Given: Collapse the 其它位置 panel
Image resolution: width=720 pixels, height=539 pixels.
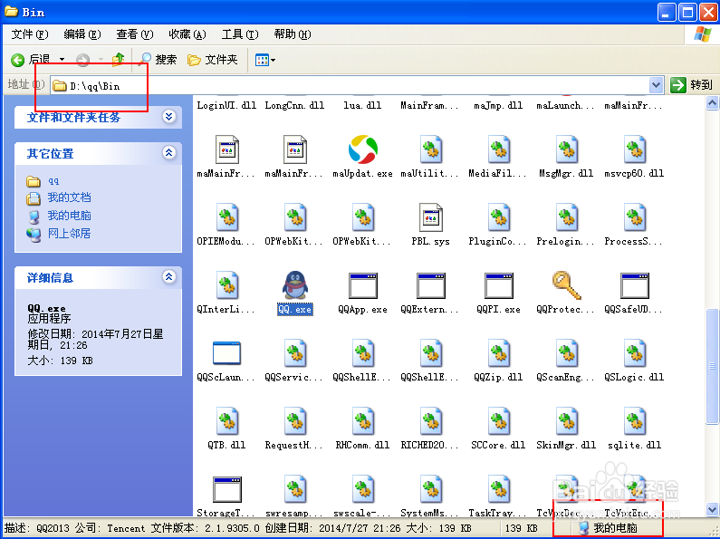Looking at the screenshot, I should 169,153.
